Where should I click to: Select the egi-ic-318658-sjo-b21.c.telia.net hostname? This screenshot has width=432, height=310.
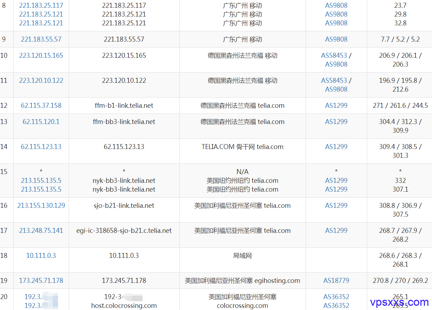click(x=124, y=230)
